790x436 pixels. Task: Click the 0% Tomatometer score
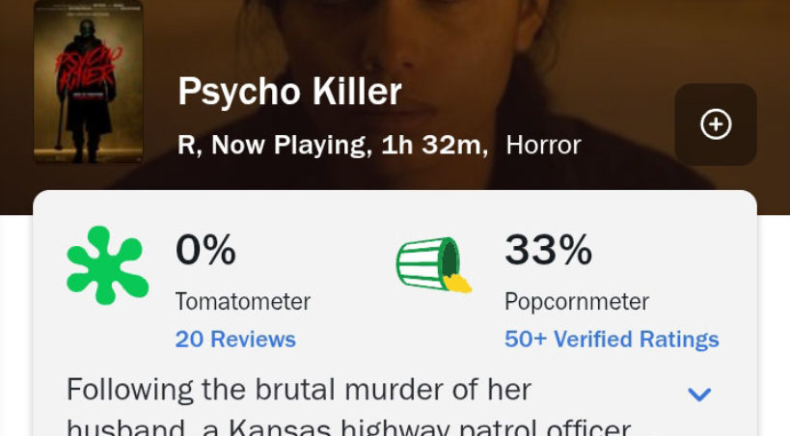point(205,250)
